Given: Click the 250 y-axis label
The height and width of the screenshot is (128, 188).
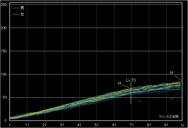Looking at the screenshot, I should click(x=4, y=5).
